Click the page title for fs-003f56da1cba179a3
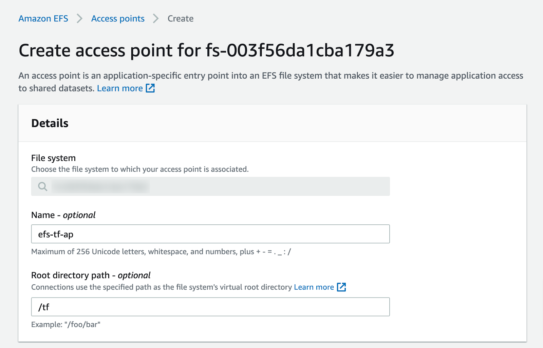543x348 pixels. (207, 50)
